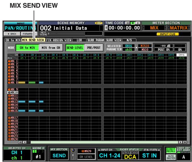The image size is (192, 162).
Task: Click the MX13 row icon
Action: (9, 102)
